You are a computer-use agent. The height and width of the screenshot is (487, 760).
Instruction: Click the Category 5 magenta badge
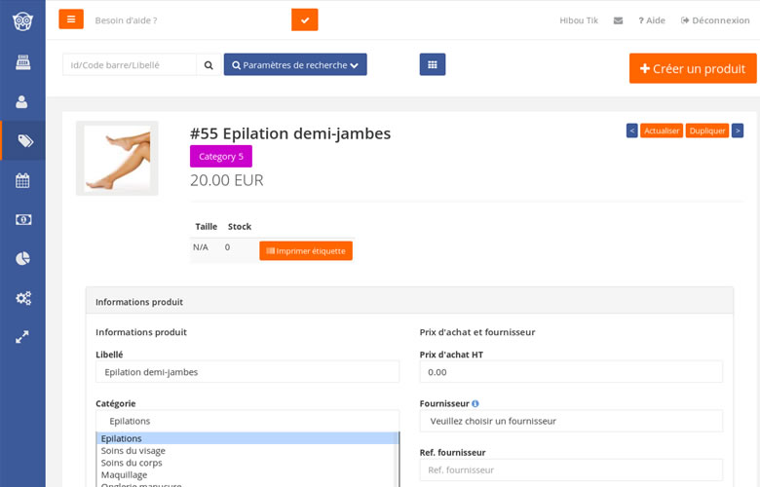click(221, 156)
